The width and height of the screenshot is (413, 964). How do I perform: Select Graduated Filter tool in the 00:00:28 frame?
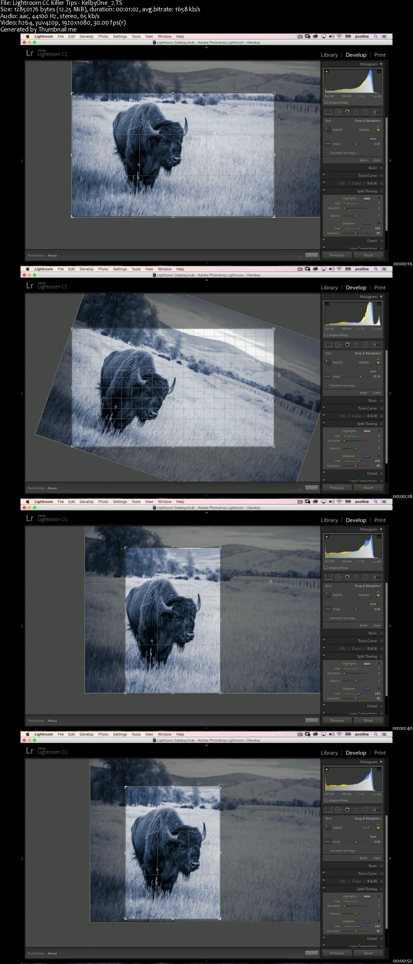[x=356, y=344]
